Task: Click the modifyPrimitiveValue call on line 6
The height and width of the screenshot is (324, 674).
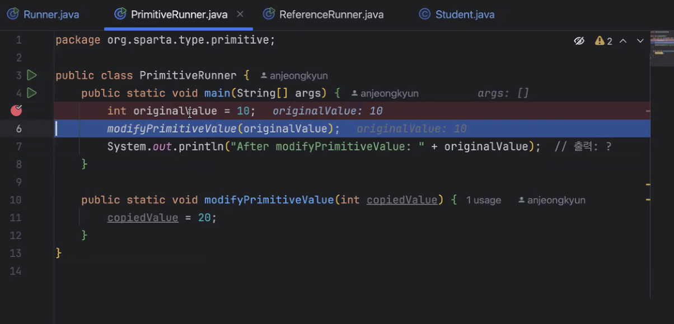Action: pyautogui.click(x=223, y=129)
